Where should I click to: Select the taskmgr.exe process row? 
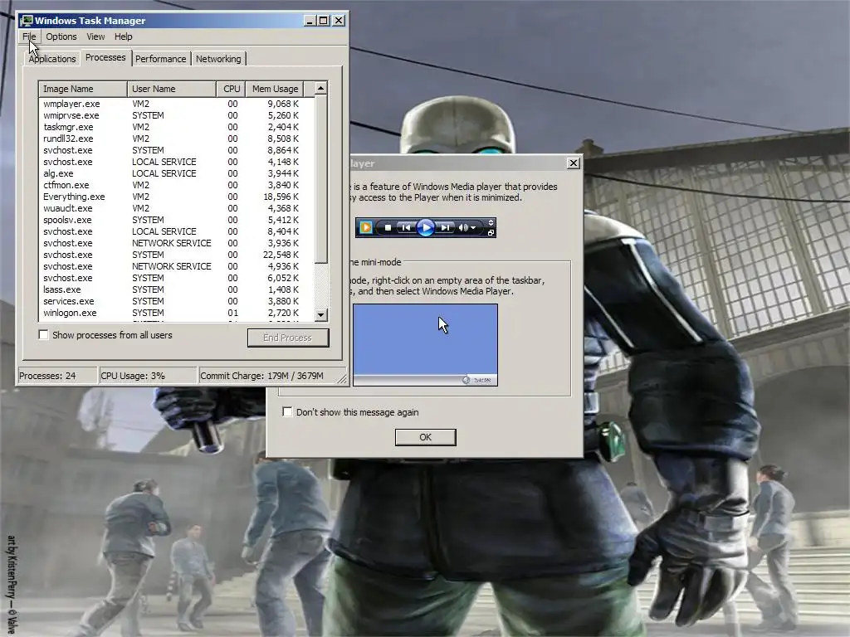coord(177,127)
